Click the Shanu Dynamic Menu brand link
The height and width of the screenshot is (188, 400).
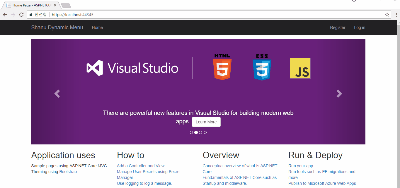pyautogui.click(x=57, y=27)
